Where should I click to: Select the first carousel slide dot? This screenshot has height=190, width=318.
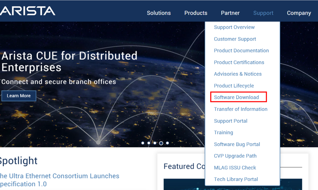coord(143,143)
